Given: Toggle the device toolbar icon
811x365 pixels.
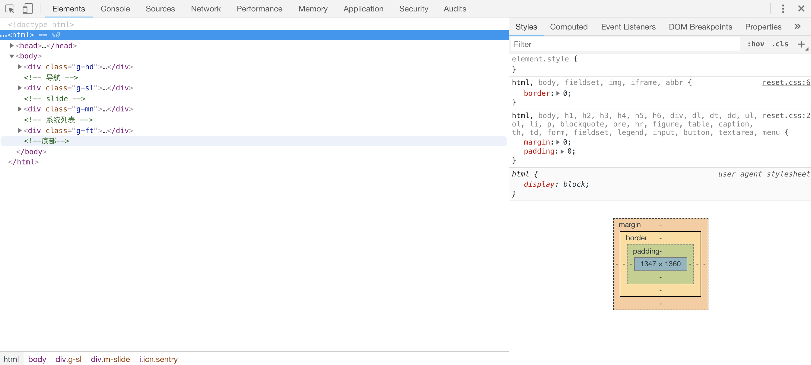Looking at the screenshot, I should [28, 8].
